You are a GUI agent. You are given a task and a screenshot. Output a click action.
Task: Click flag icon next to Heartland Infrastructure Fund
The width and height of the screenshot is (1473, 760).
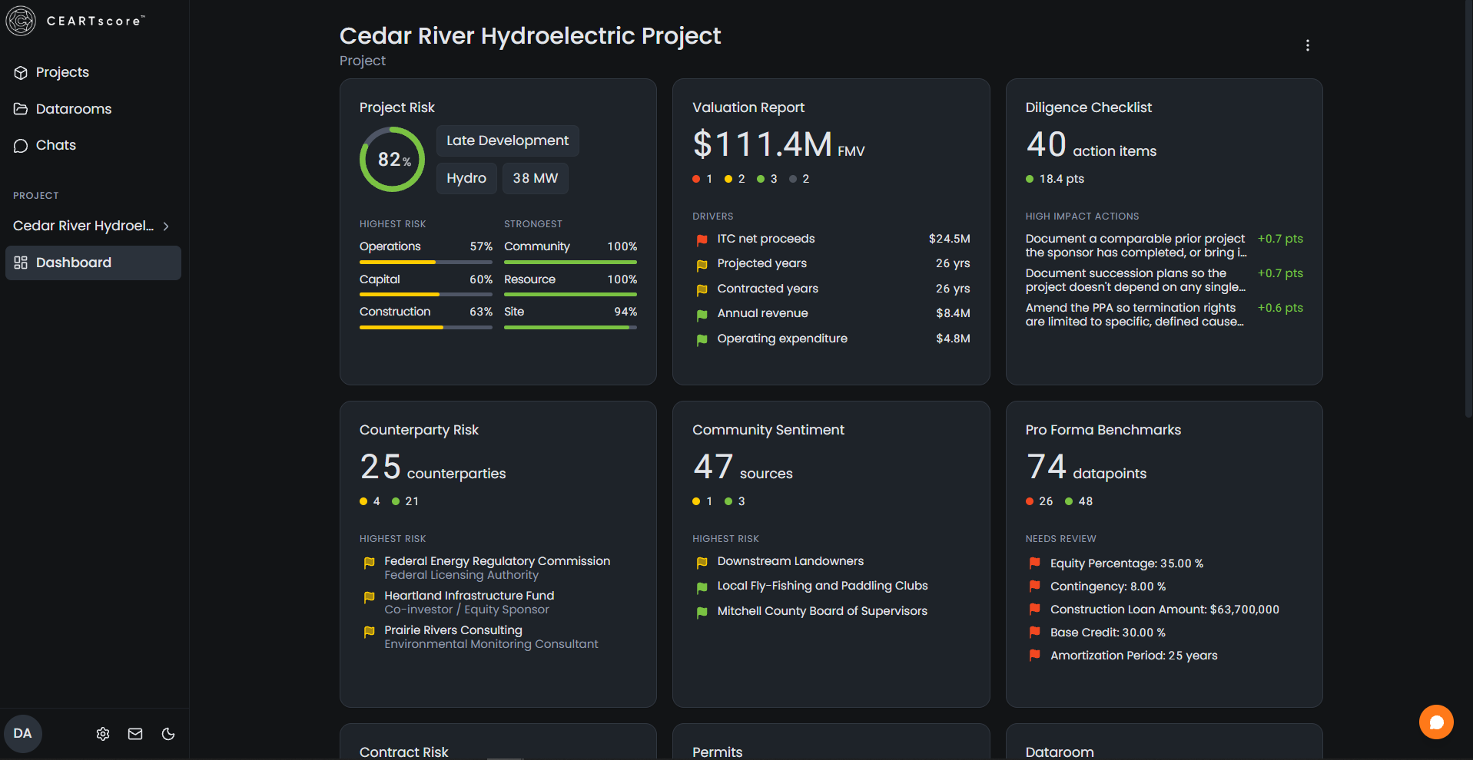pos(369,596)
